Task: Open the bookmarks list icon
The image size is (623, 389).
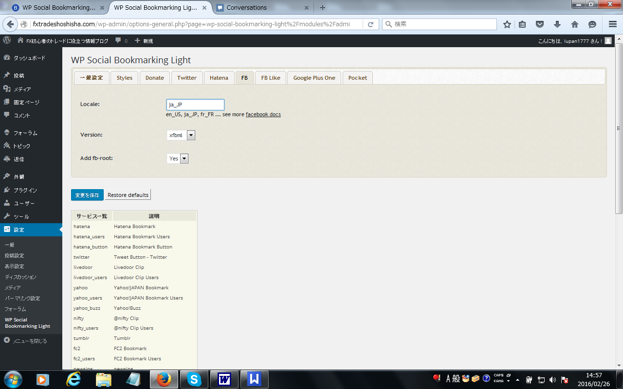Action: (x=522, y=24)
